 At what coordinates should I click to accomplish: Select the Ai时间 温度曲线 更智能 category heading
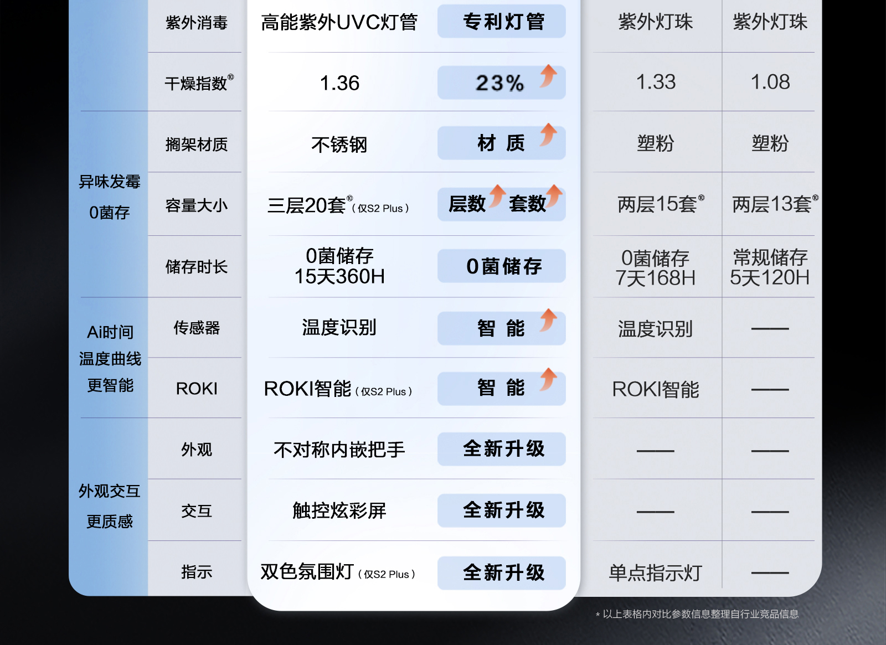pyautogui.click(x=110, y=358)
